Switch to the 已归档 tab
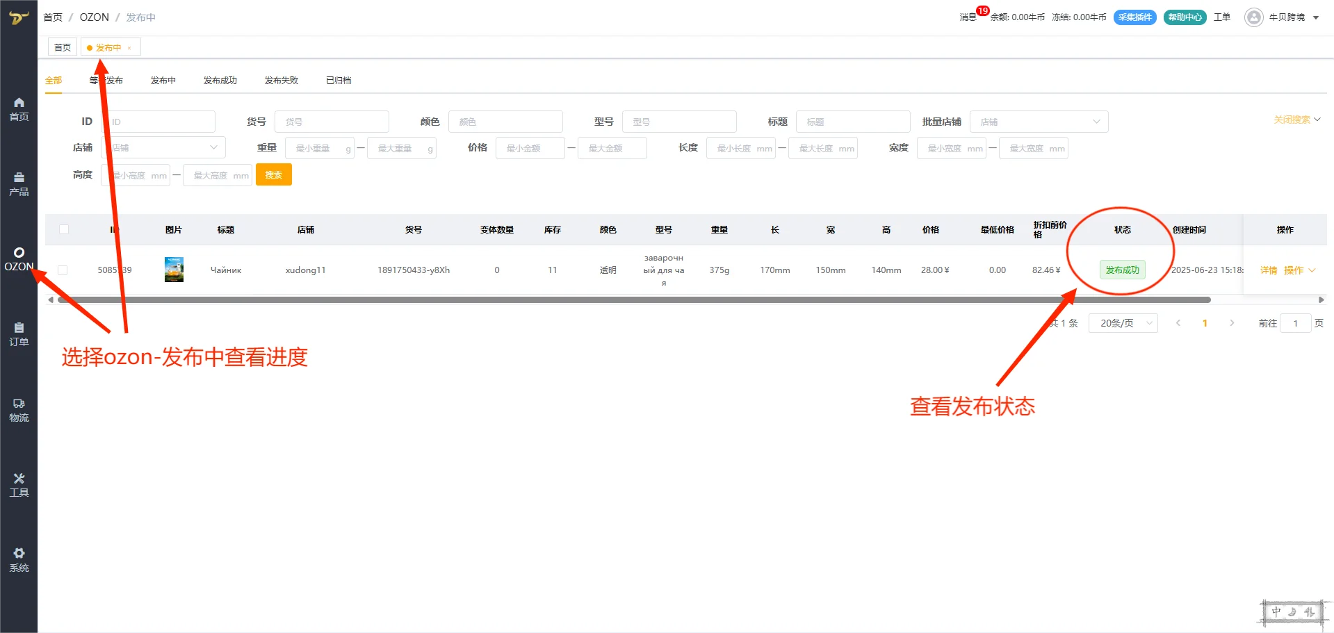This screenshot has height=633, width=1334. (339, 80)
